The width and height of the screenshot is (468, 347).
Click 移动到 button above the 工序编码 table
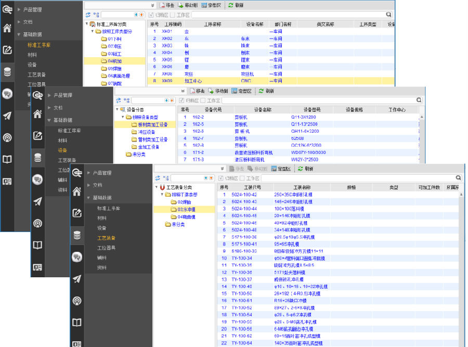pos(187,5)
